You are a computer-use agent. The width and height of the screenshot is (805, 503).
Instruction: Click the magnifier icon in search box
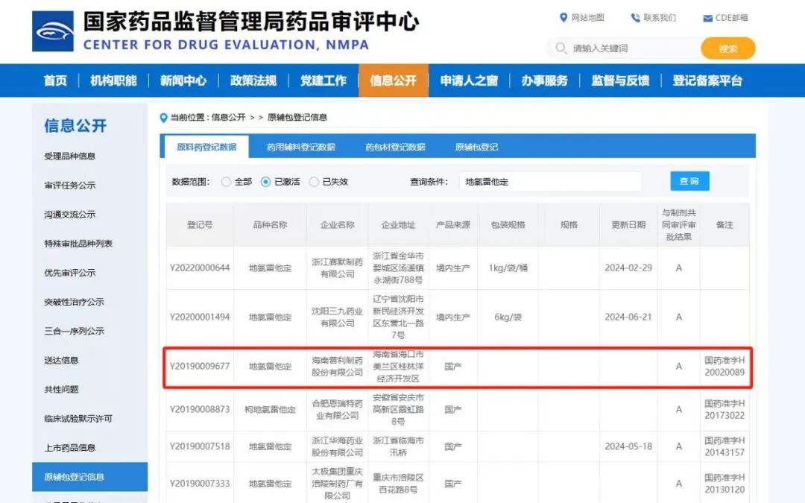tap(561, 48)
